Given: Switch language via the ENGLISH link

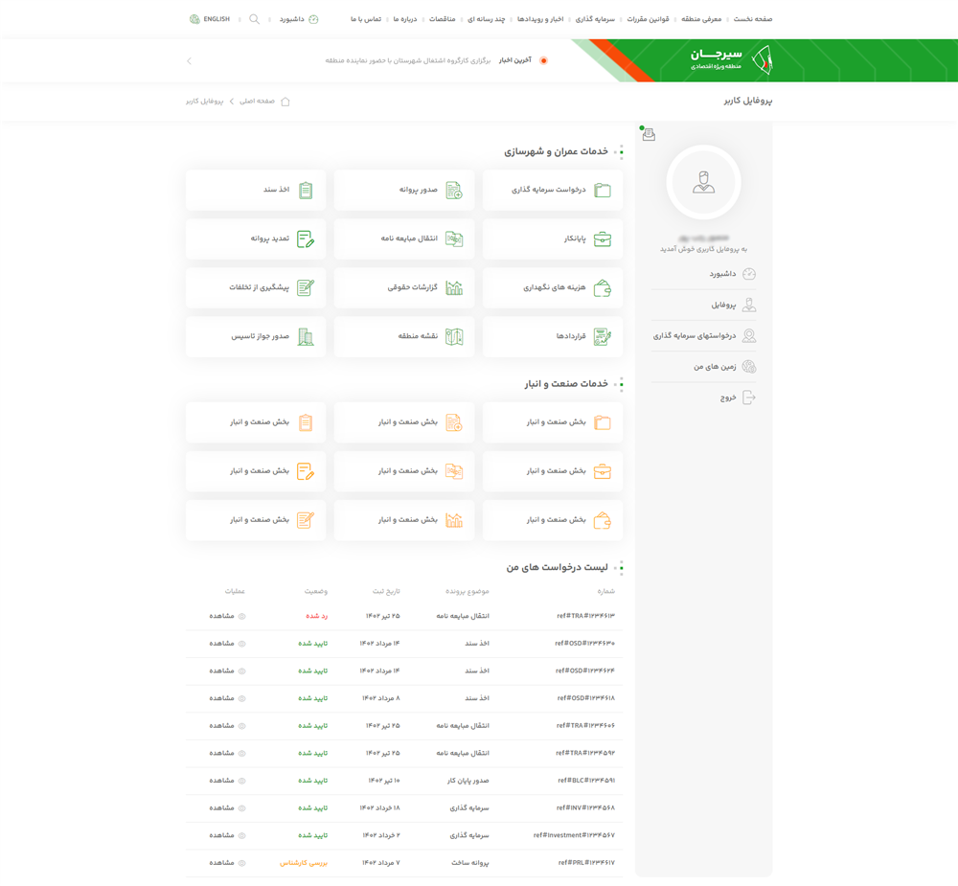Looking at the screenshot, I should click(217, 19).
